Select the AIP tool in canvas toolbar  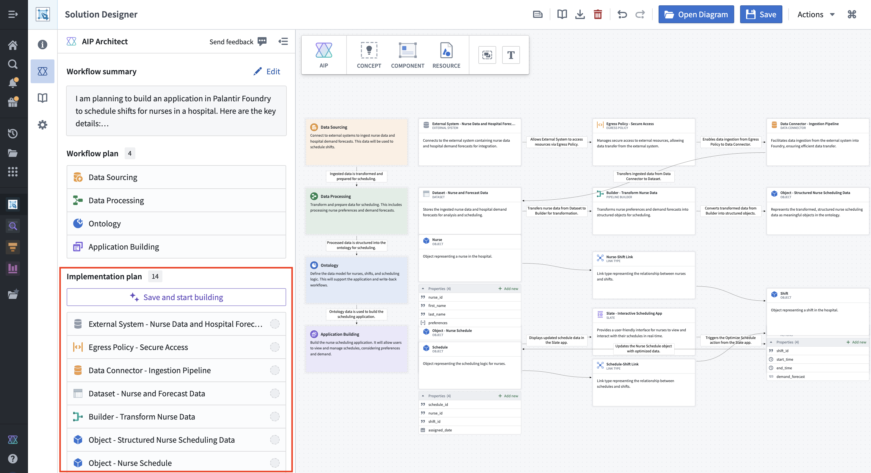[324, 55]
